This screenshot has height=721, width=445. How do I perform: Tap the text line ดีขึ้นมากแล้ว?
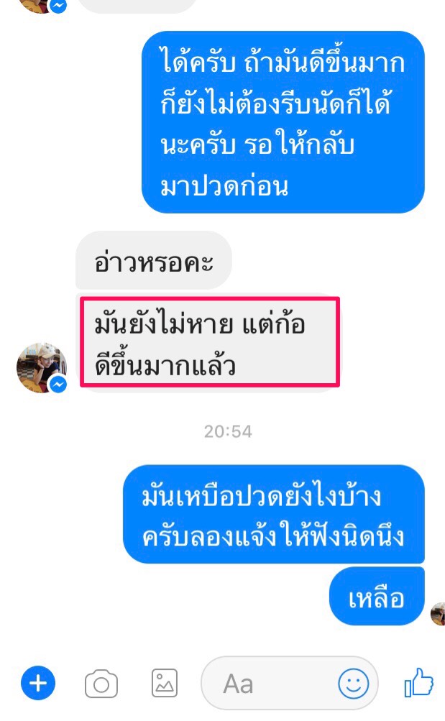click(x=165, y=365)
